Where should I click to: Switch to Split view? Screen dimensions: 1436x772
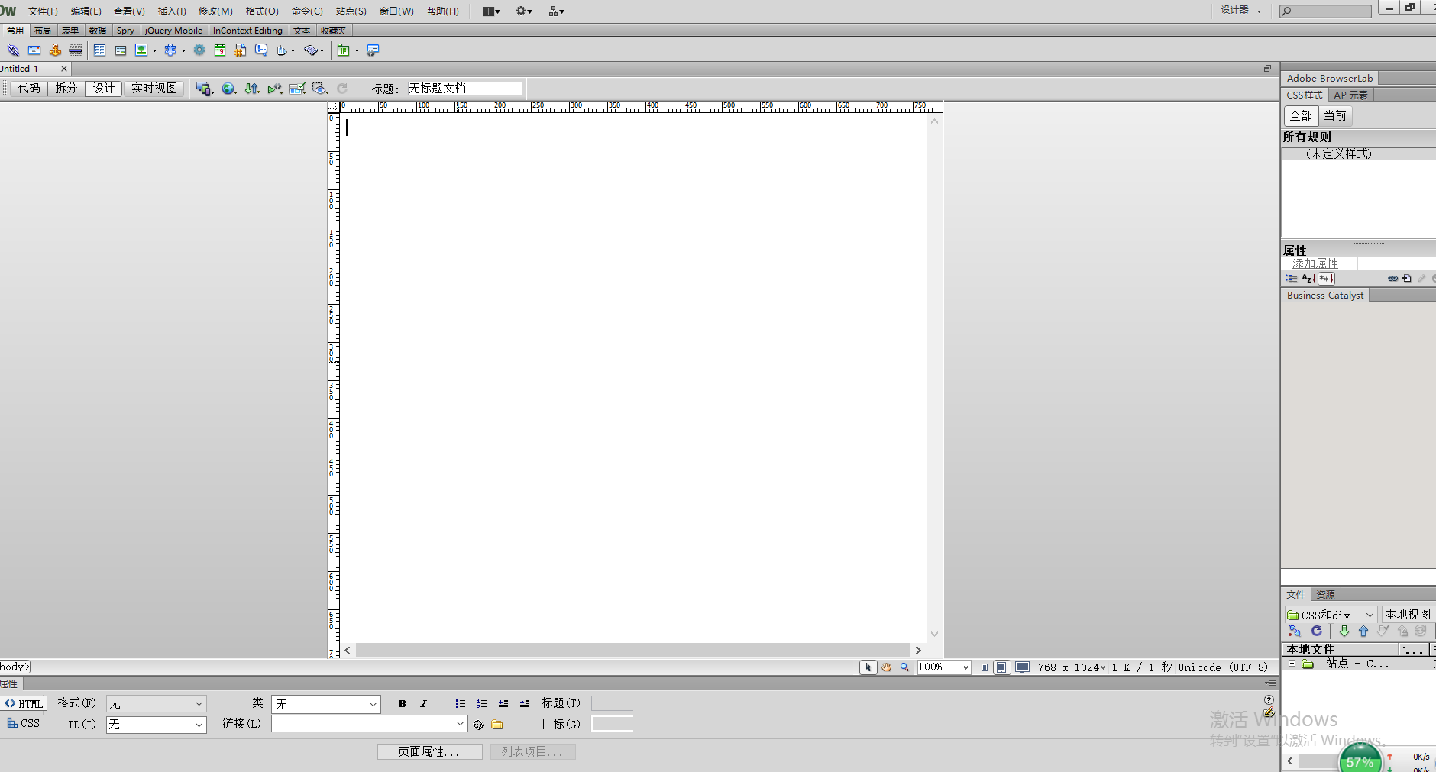click(66, 89)
